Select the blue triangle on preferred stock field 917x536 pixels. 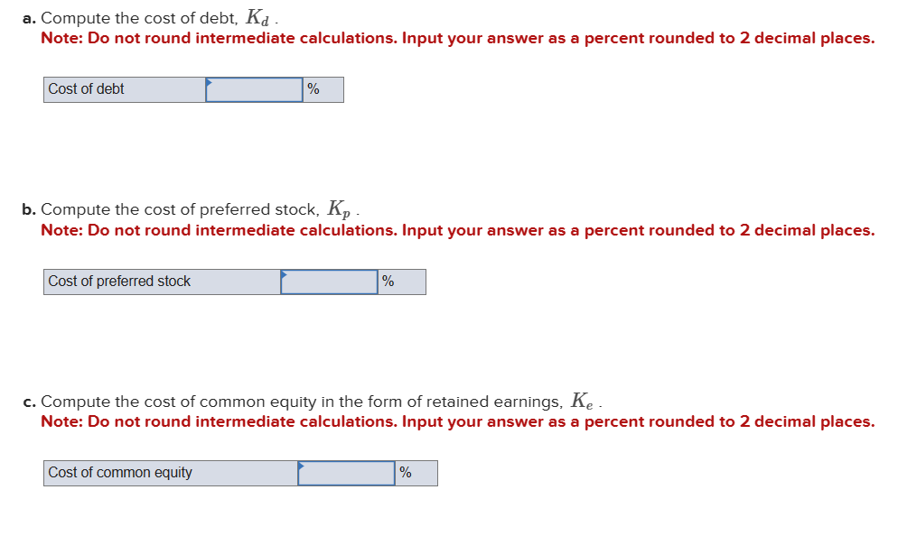(285, 273)
